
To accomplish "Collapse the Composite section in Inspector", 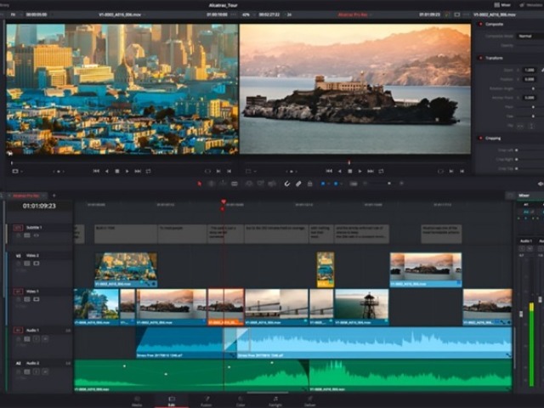I will [494, 24].
